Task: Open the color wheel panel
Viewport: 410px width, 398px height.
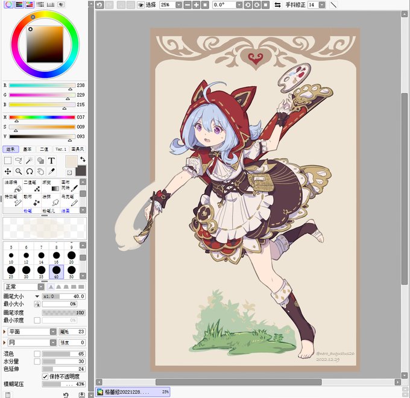Action: click(8, 4)
